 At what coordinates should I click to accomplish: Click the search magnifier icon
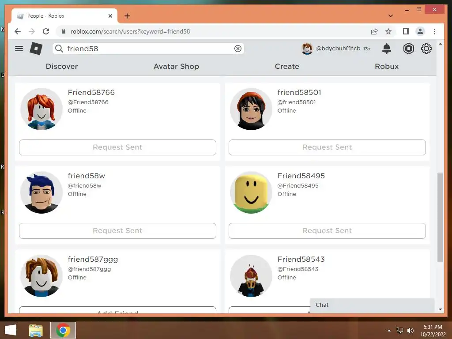coord(59,49)
